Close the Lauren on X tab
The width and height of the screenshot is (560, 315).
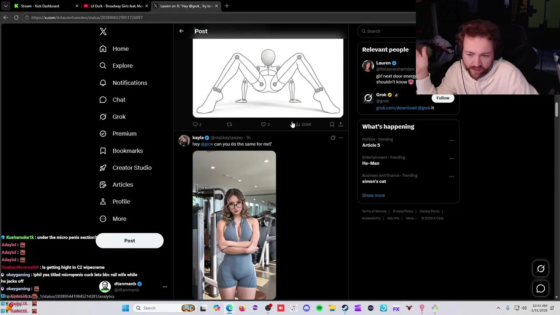point(216,6)
